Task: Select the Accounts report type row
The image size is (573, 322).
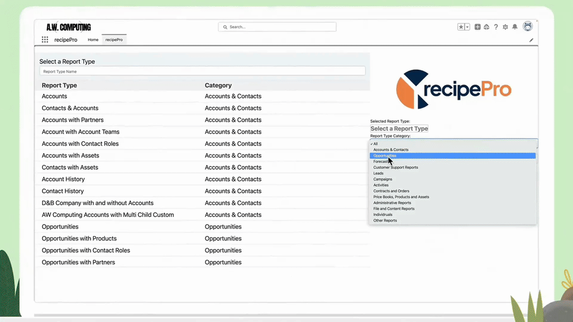Action: [x=203, y=96]
